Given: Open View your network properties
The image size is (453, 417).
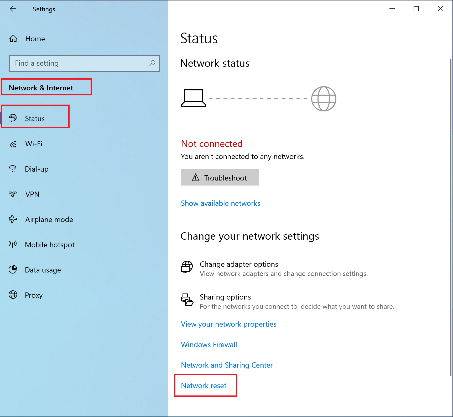Looking at the screenshot, I should (228, 324).
